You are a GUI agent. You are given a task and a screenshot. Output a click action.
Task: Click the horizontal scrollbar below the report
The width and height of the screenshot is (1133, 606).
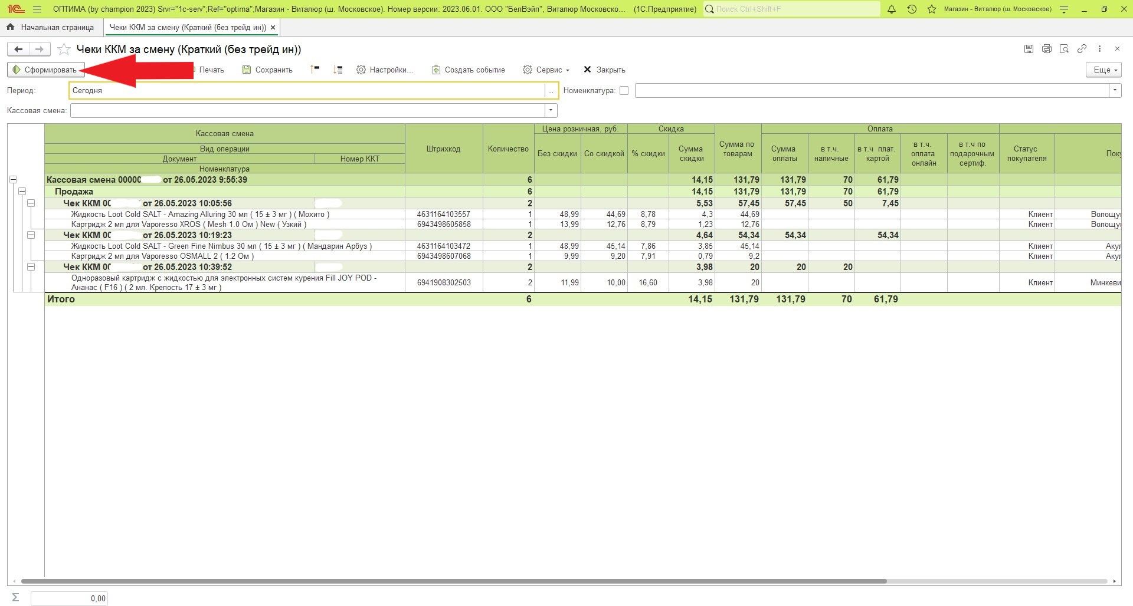point(453,581)
